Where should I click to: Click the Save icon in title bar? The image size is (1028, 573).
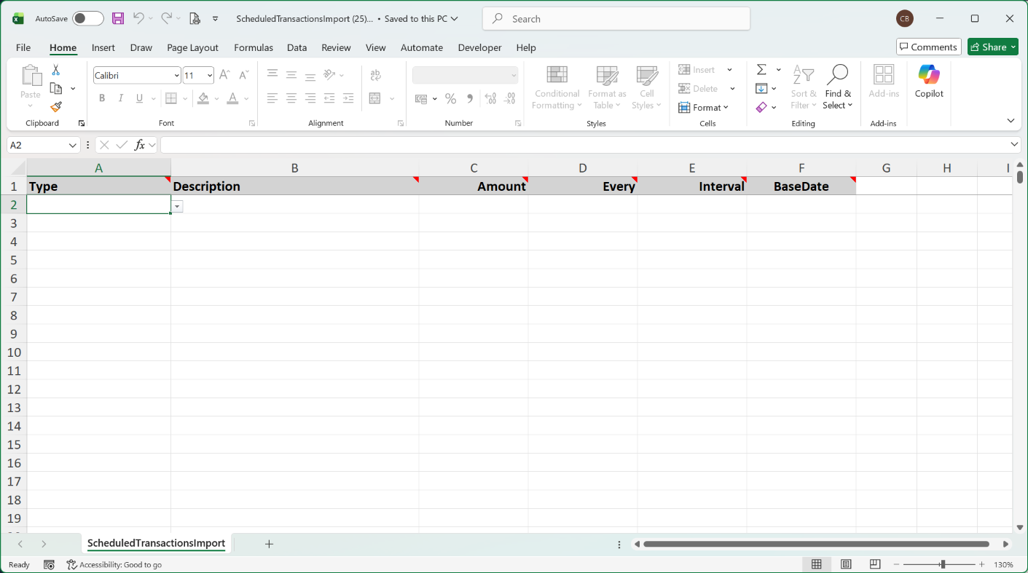click(118, 18)
